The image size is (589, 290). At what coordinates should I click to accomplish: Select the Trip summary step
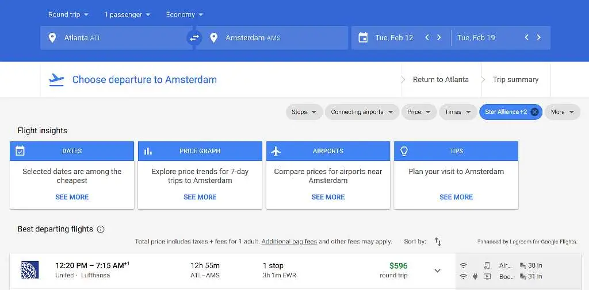click(x=516, y=79)
